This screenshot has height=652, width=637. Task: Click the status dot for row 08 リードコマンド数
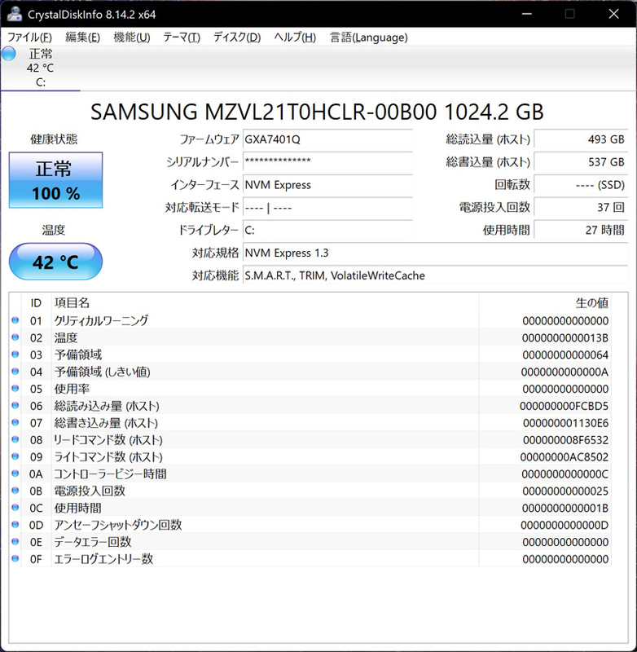(15, 439)
